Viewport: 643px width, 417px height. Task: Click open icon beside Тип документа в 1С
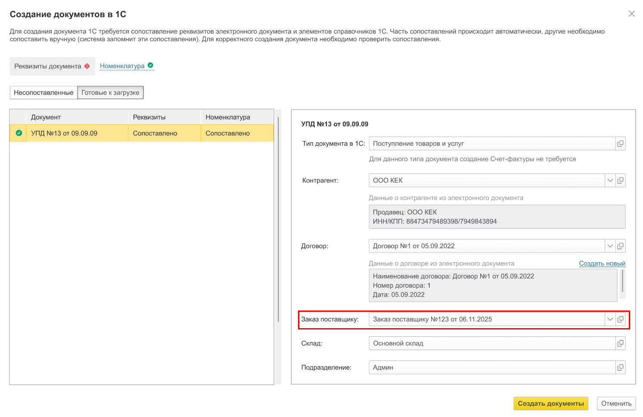click(x=620, y=144)
